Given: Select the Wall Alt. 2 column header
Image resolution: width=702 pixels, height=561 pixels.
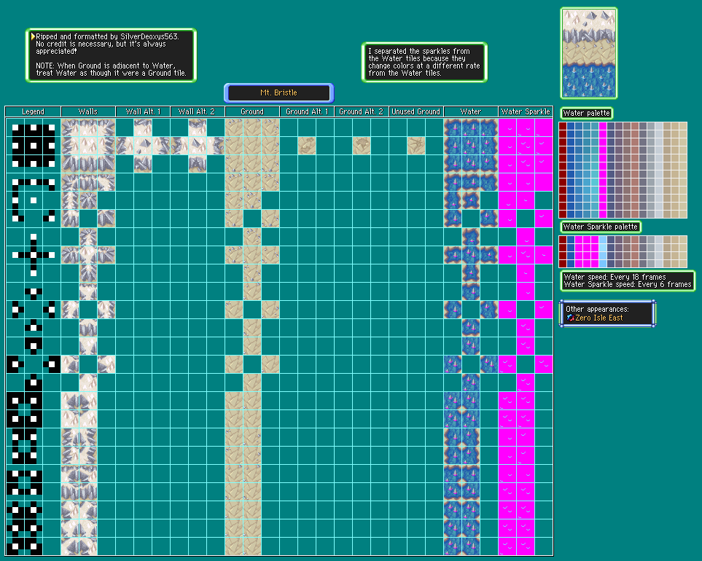Looking at the screenshot, I should pos(198,112).
